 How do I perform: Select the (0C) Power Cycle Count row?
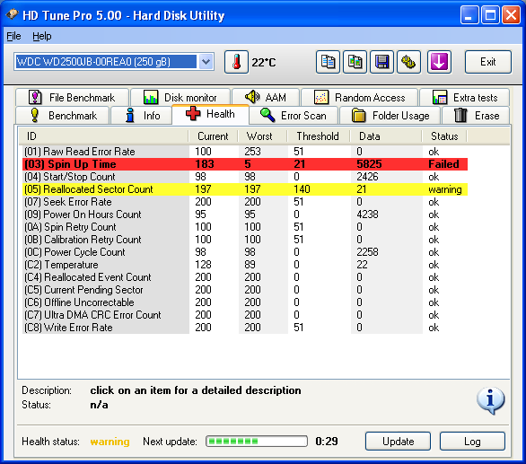(245, 252)
